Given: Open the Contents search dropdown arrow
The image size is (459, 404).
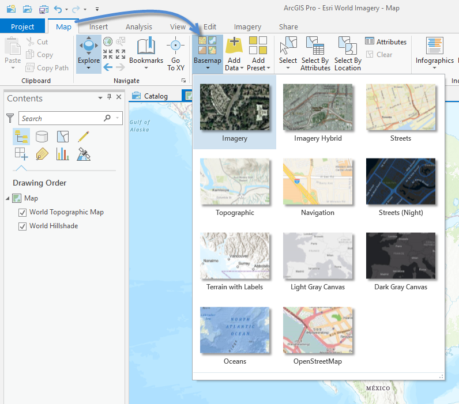Looking at the screenshot, I should (118, 118).
